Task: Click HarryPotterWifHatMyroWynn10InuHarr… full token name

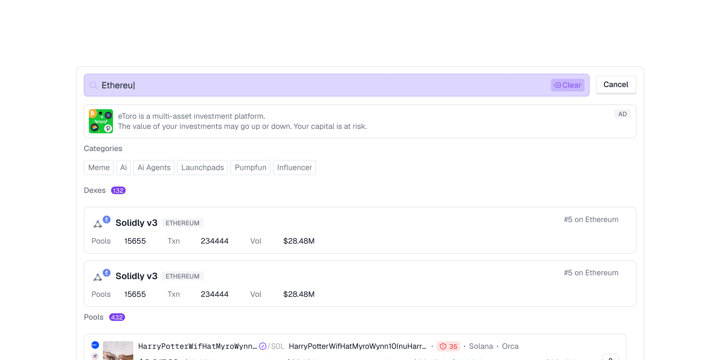Action: pyautogui.click(x=358, y=346)
